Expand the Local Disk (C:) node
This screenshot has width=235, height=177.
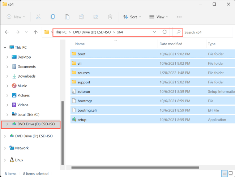(x=7, y=115)
